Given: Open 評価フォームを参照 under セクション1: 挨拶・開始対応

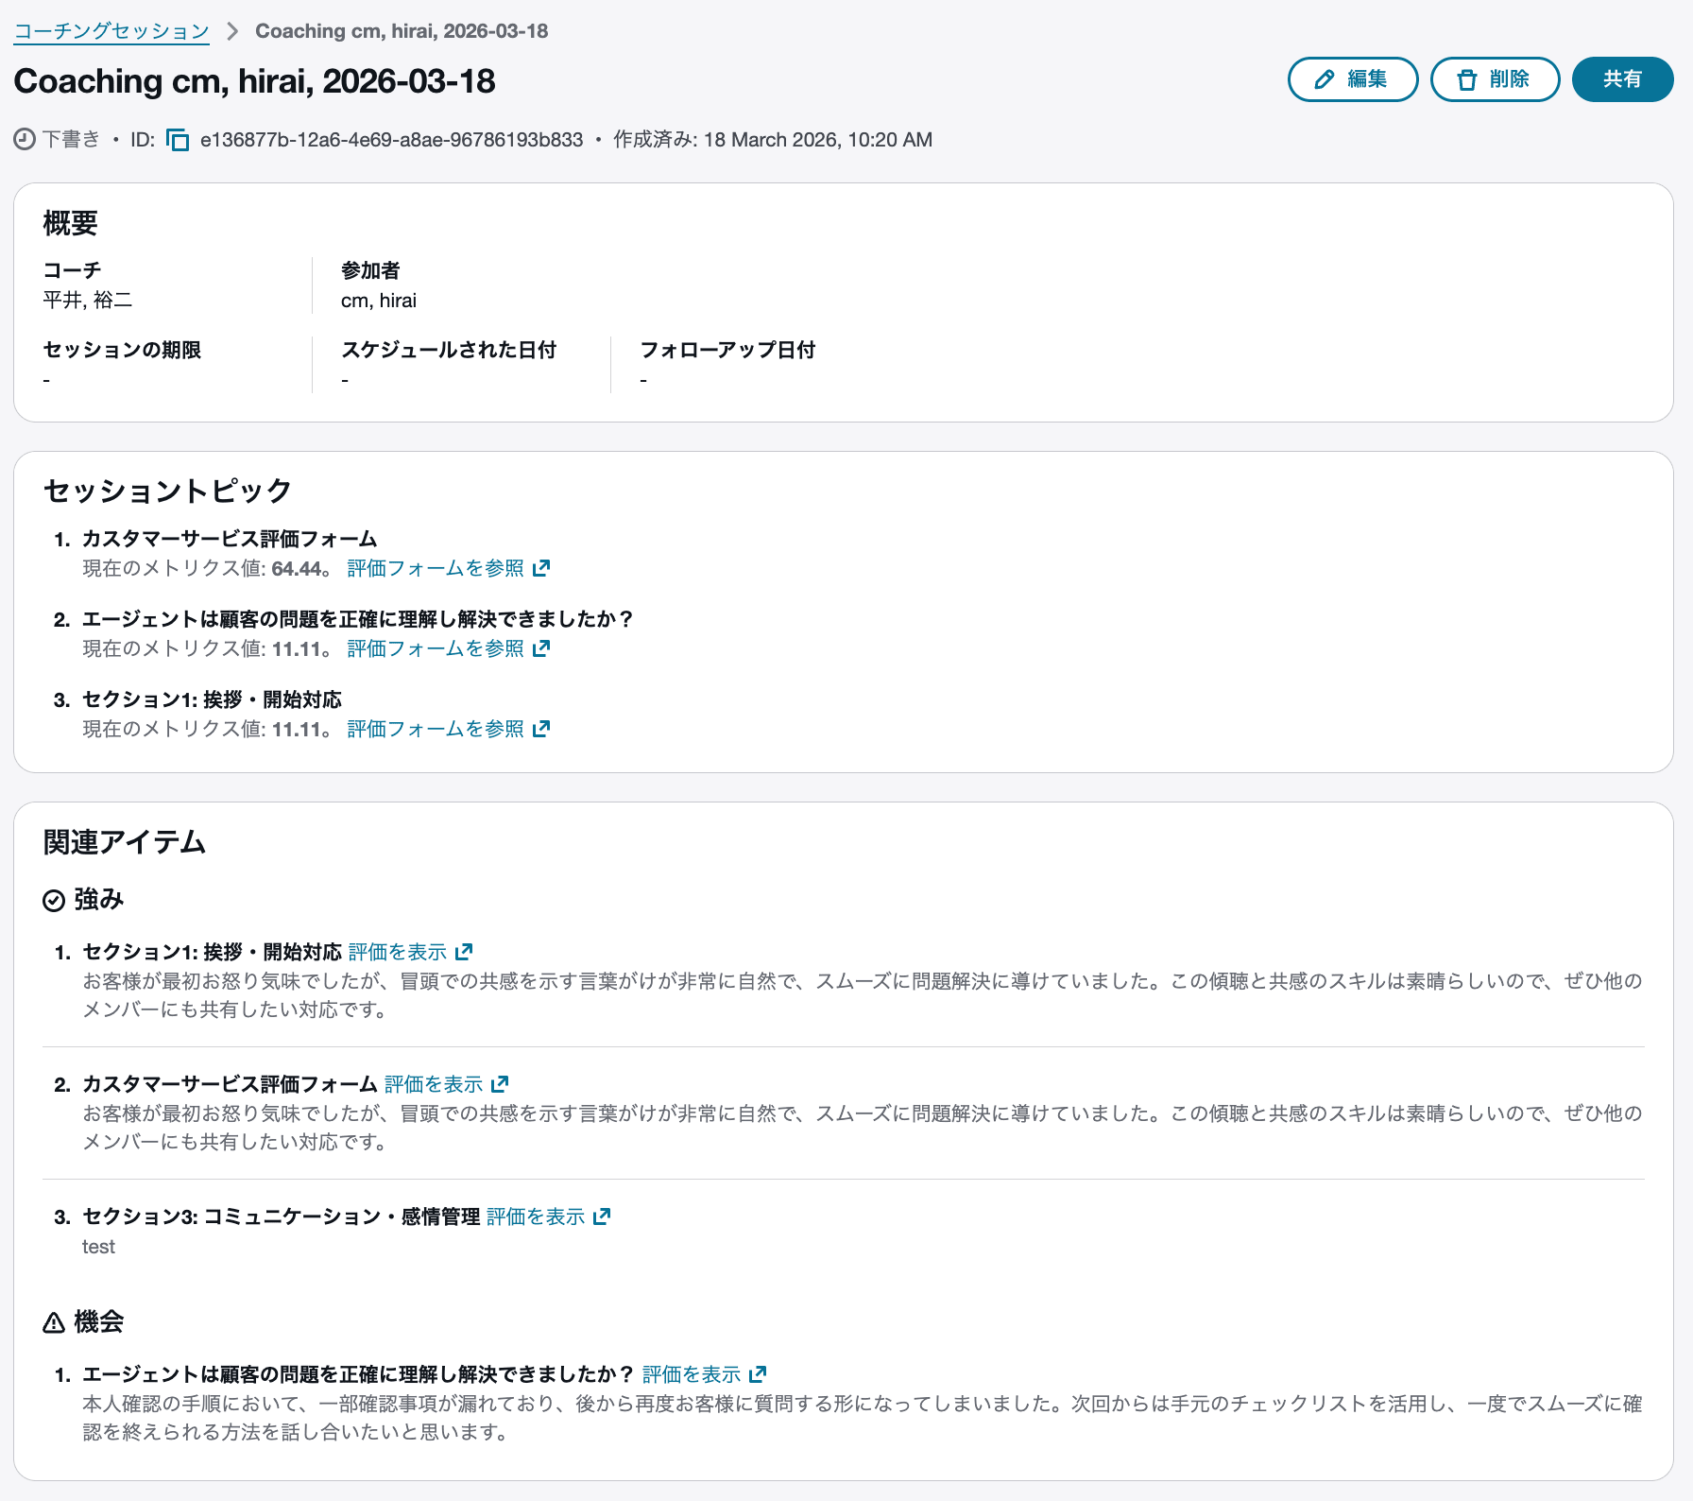Looking at the screenshot, I should coord(436,728).
